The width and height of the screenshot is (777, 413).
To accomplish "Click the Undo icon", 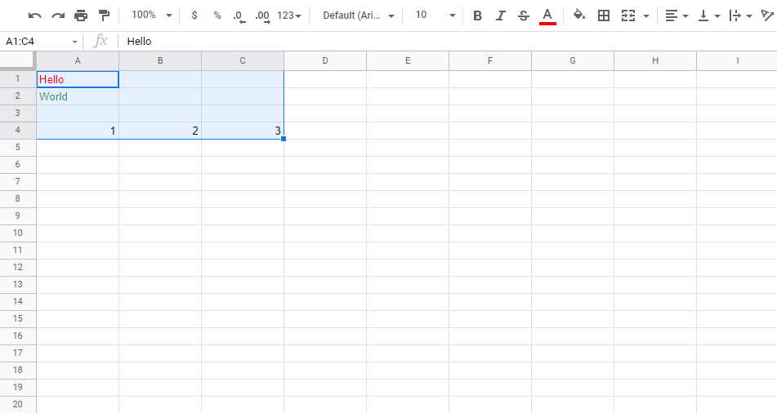I will click(x=35, y=16).
